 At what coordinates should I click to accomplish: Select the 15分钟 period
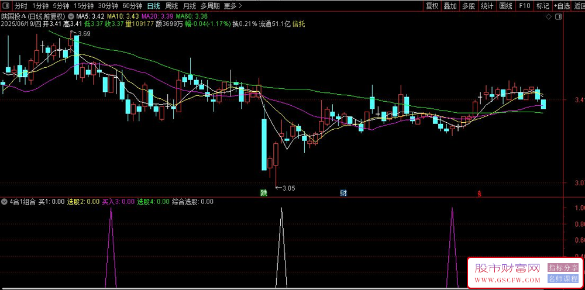83,6
